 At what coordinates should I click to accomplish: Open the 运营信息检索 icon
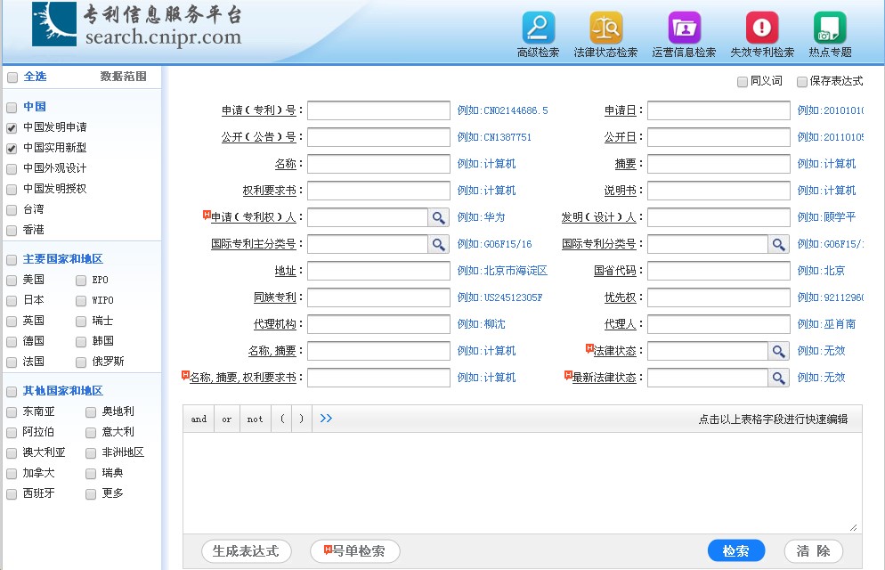684,28
